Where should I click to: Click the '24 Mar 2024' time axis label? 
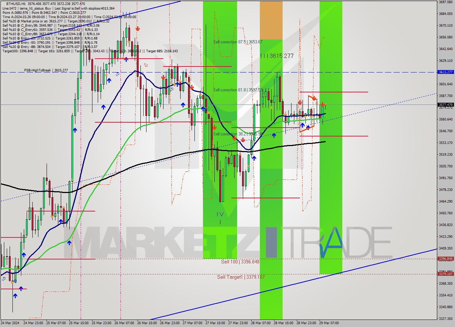pyautogui.click(x=10, y=323)
